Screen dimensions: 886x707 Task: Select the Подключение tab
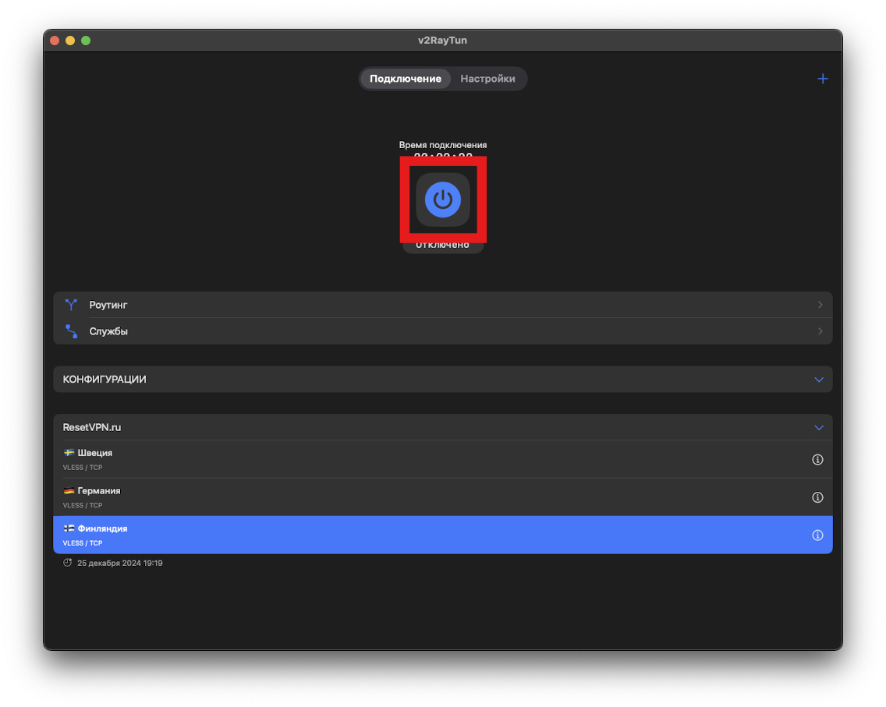[x=405, y=79]
